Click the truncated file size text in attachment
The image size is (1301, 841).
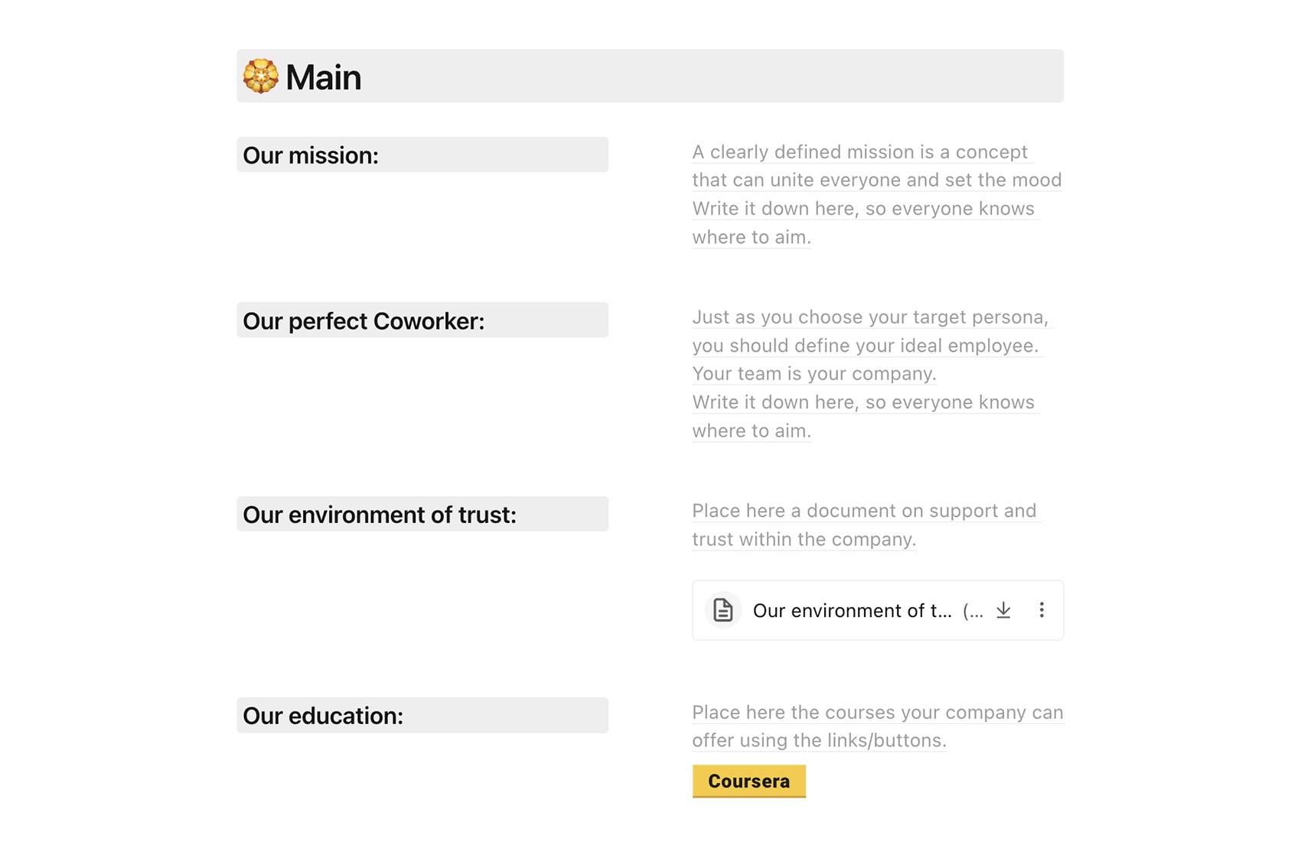tap(973, 611)
